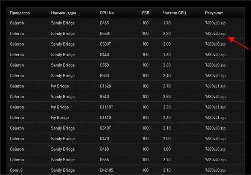Click 7680vJ0.zip in the G460 row
Image resolution: width=251 pixels, height=175 pixels.
click(x=215, y=149)
